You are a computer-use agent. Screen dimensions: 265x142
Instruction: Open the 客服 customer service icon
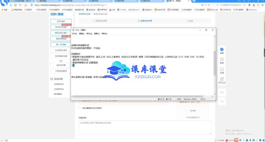click(x=222, y=51)
